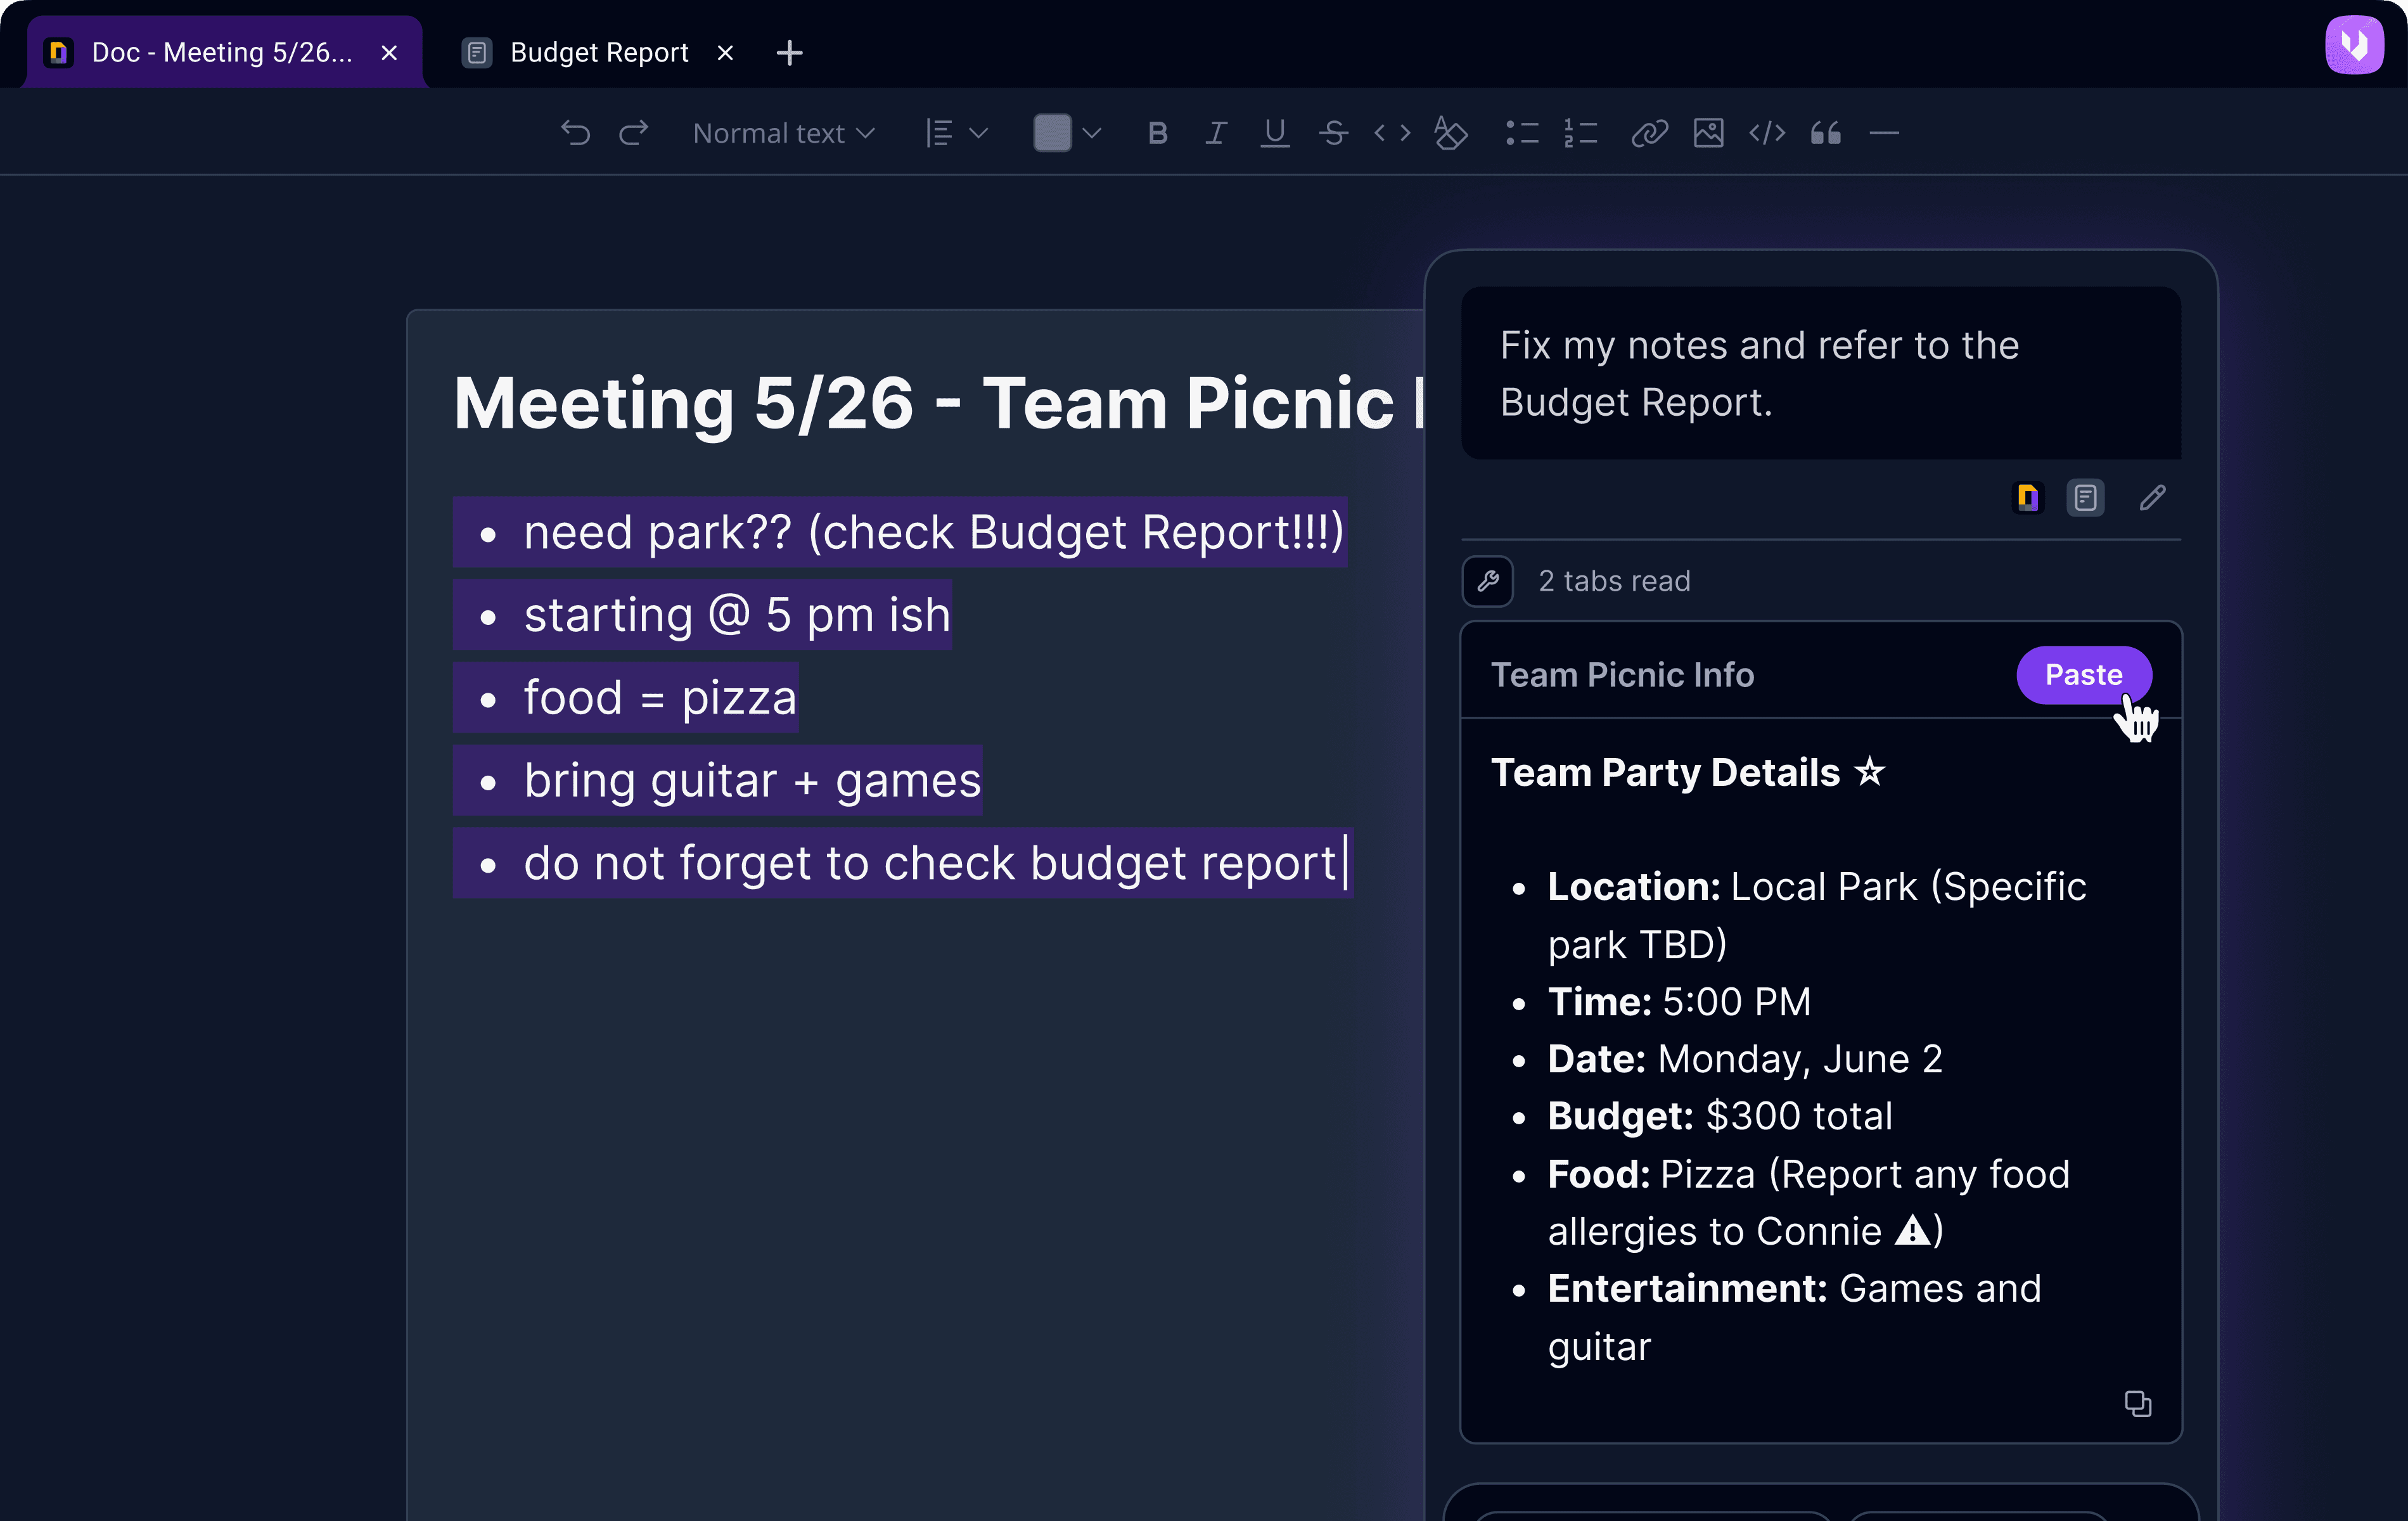This screenshot has width=2408, height=1521.
Task: Click the wrench tool icon beside tabs read
Action: tap(1488, 581)
